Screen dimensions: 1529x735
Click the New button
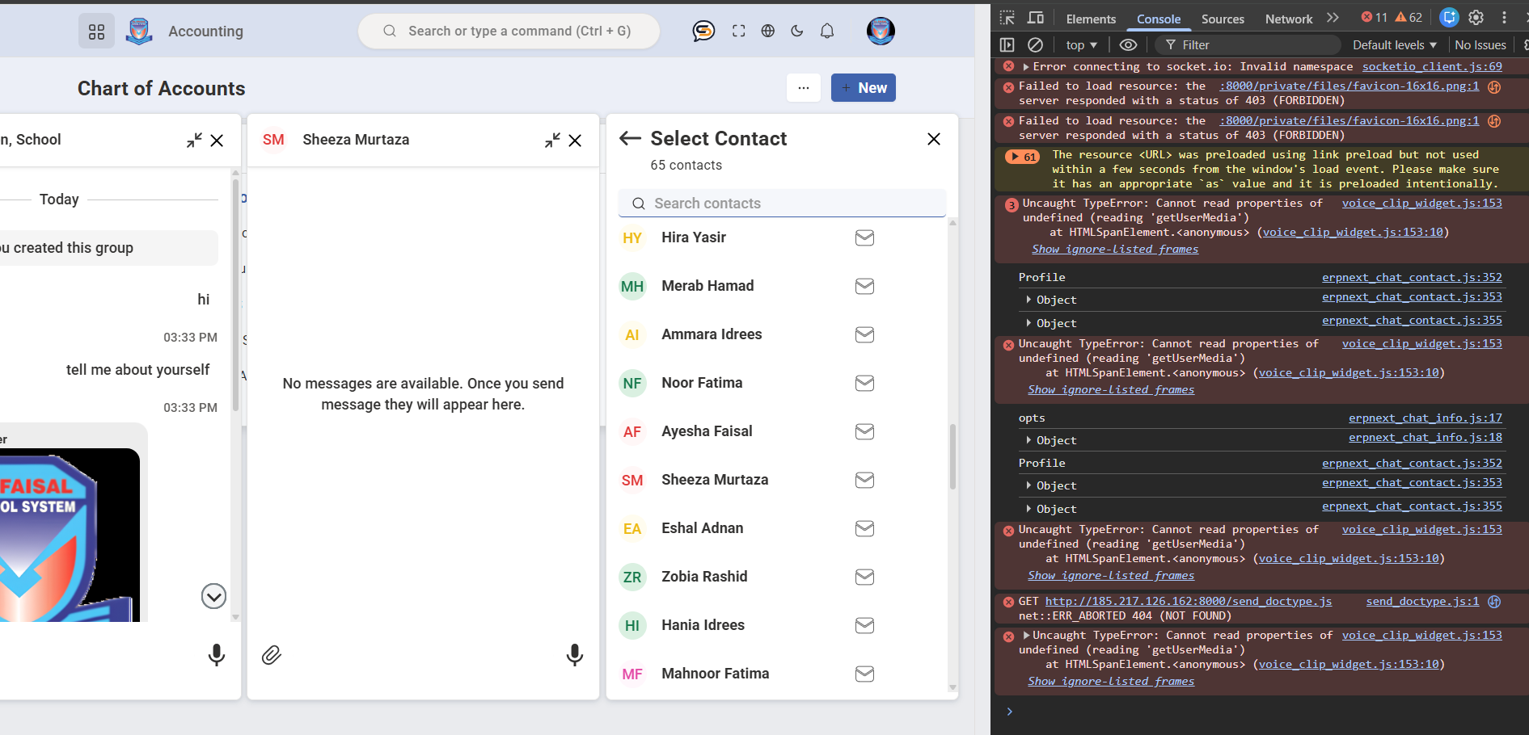(863, 88)
